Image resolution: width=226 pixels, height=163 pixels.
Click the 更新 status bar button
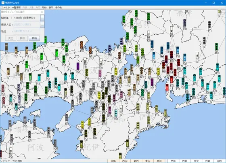pos(173,161)
